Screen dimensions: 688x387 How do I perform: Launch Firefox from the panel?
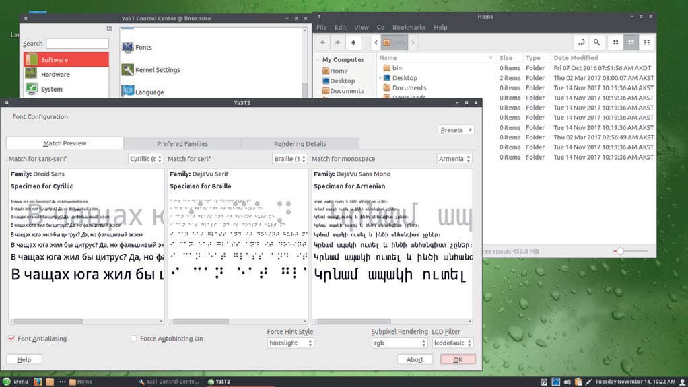(38, 382)
